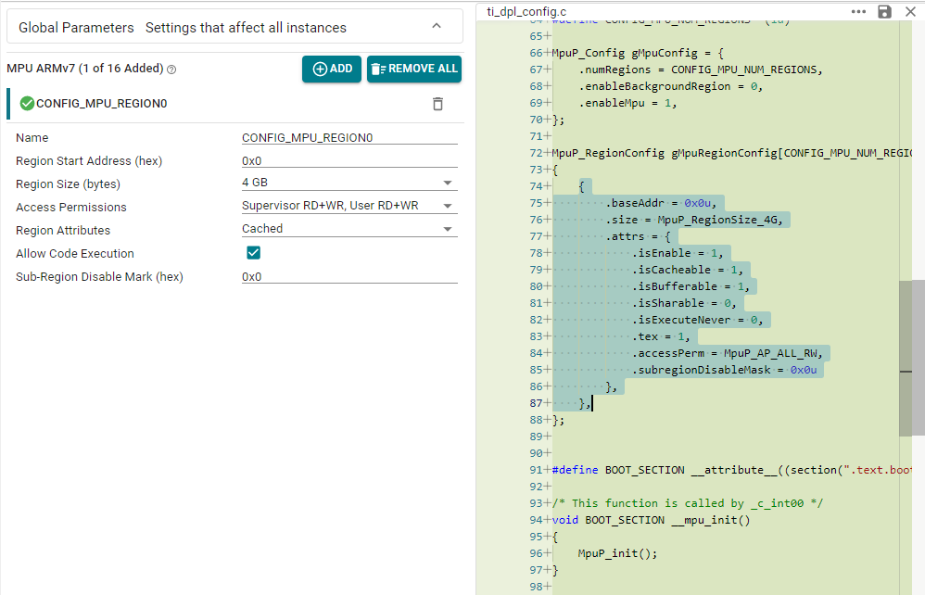The height and width of the screenshot is (595, 925).
Task: Click the diff plus marker on line 74
Action: [x=548, y=186]
